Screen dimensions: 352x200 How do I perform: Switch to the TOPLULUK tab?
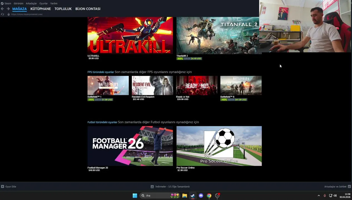tap(63, 9)
